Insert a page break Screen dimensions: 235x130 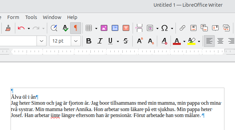139,28
